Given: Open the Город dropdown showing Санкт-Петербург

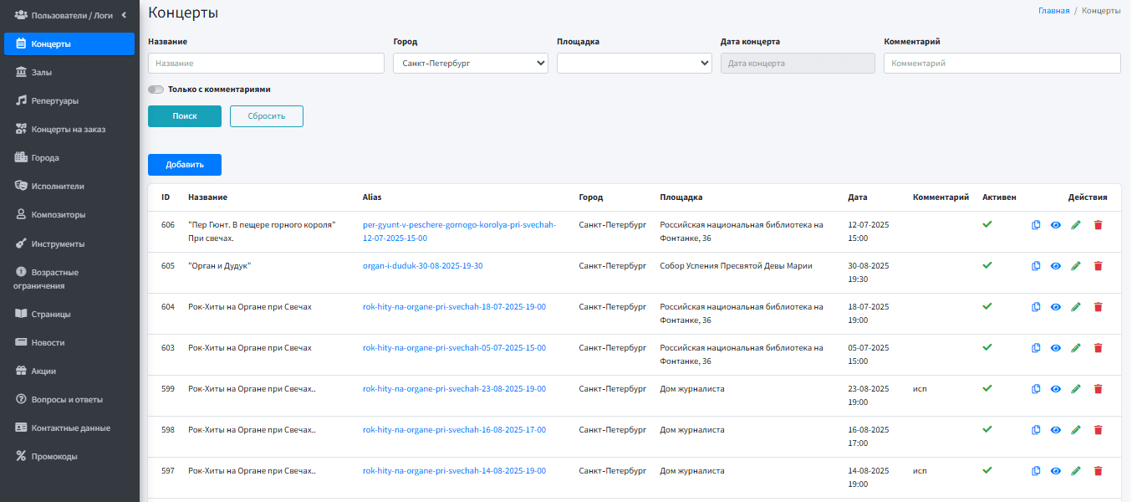Looking at the screenshot, I should click(x=471, y=63).
